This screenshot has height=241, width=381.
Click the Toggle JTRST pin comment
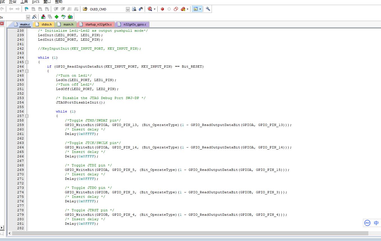(x=89, y=210)
